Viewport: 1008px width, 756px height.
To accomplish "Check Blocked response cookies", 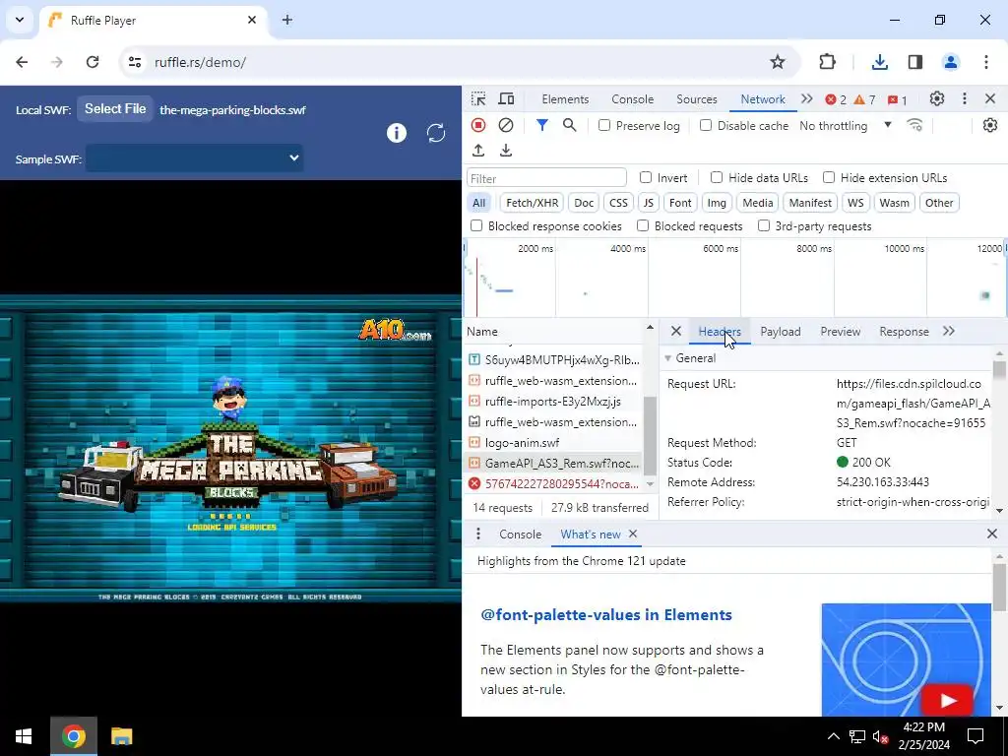I will [476, 225].
